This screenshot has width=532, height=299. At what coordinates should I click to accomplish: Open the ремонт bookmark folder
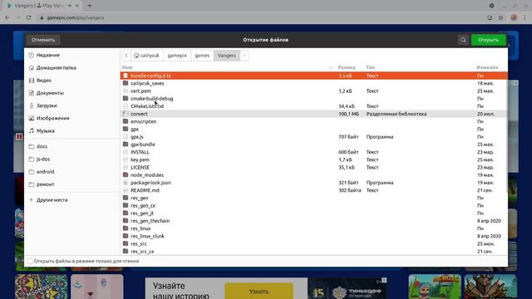click(45, 184)
